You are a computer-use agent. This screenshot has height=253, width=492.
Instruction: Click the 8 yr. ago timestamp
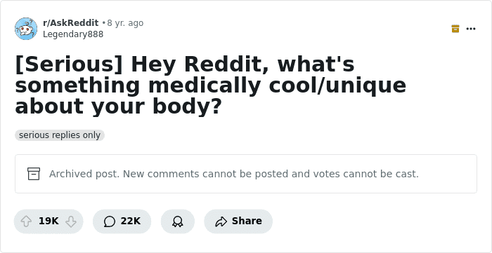[x=125, y=23]
